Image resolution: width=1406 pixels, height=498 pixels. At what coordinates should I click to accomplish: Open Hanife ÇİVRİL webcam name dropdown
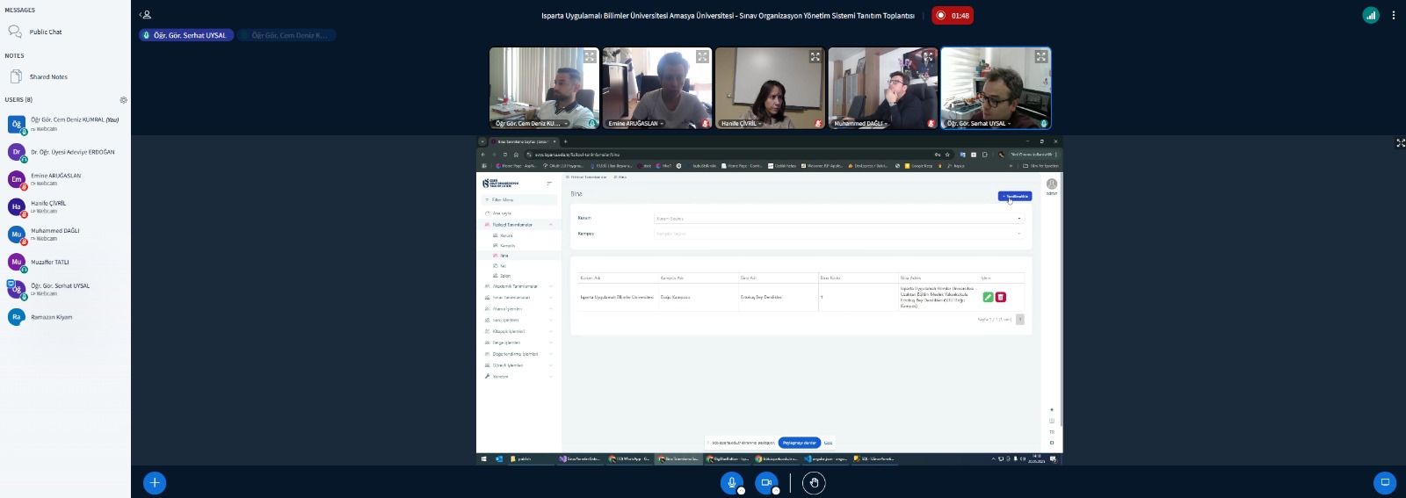point(742,124)
